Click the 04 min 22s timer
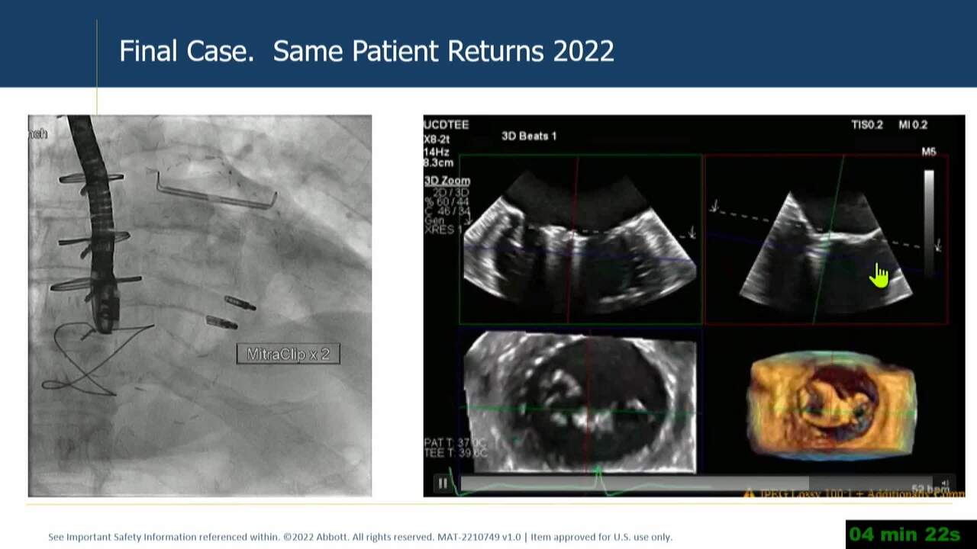 [904, 535]
